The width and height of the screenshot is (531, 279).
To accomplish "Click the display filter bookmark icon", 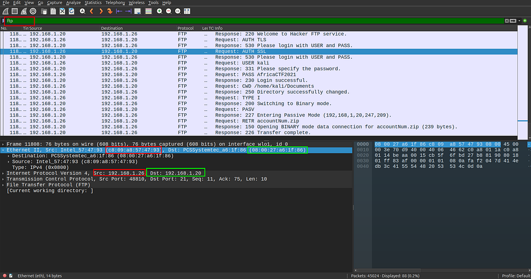I will pyautogui.click(x=4, y=21).
